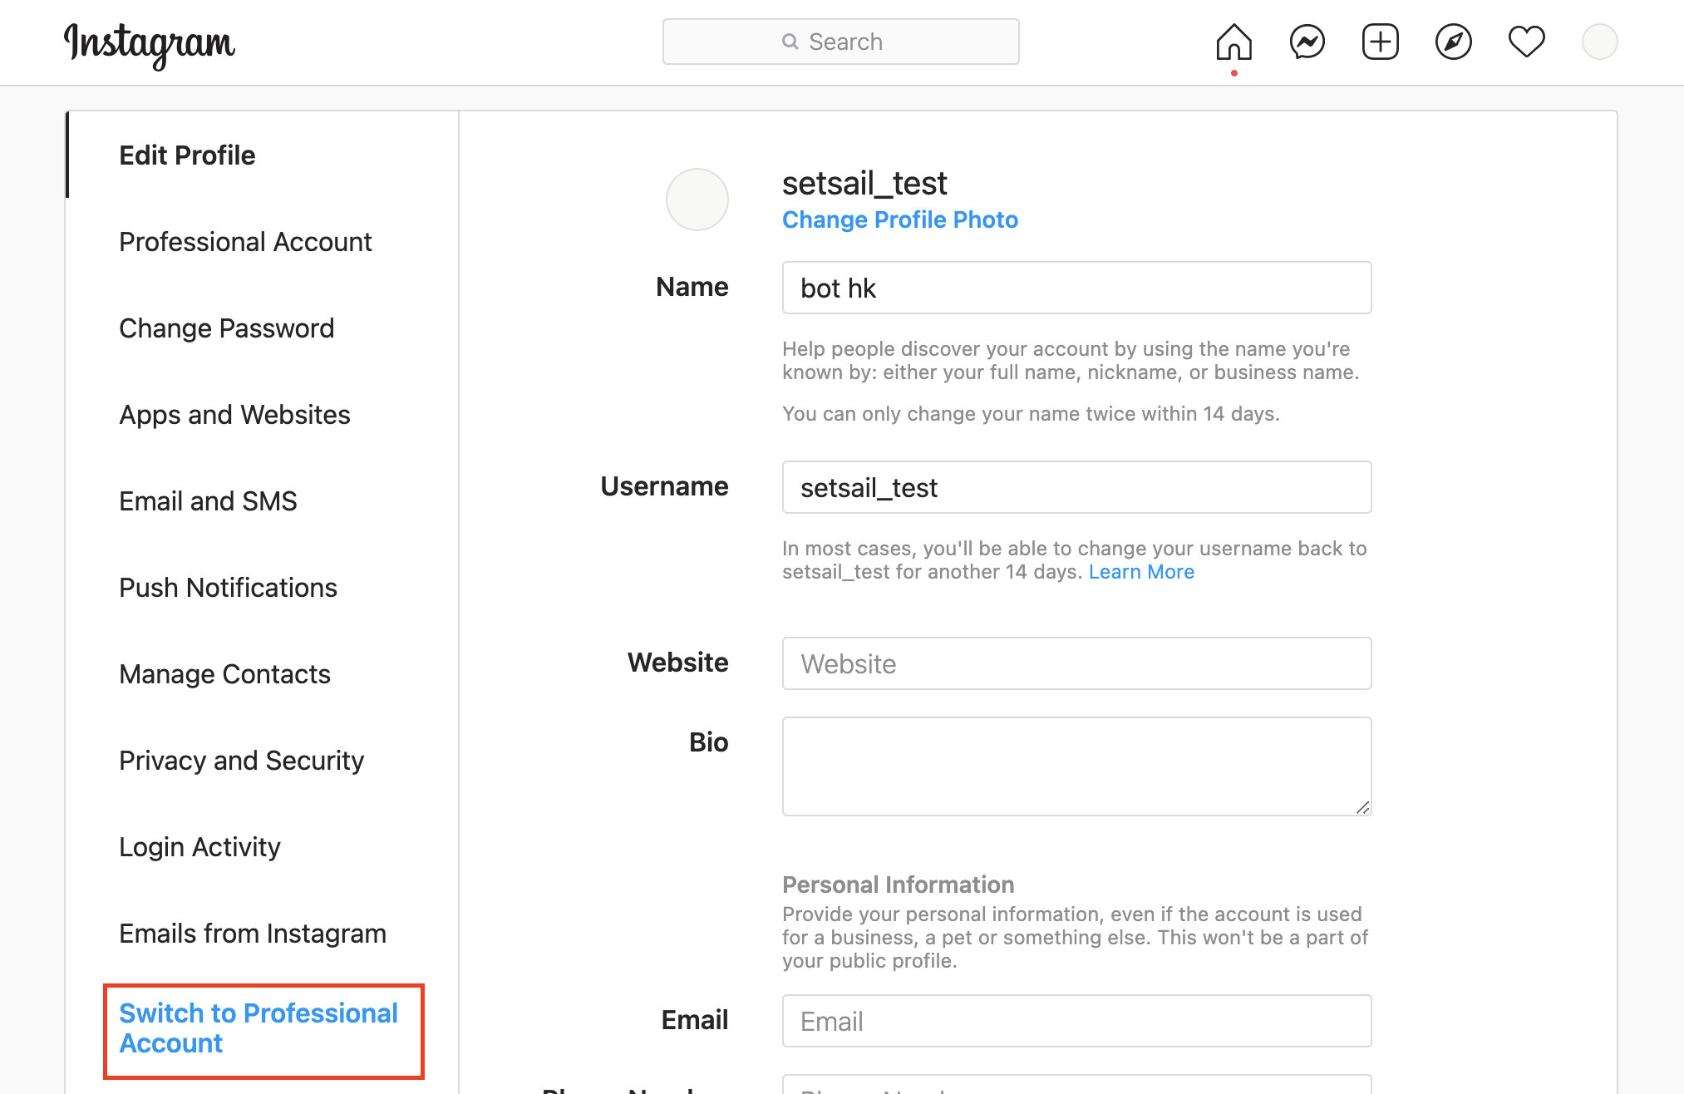Image resolution: width=1684 pixels, height=1094 pixels.
Task: Click the New Post plus icon
Action: pyautogui.click(x=1380, y=42)
